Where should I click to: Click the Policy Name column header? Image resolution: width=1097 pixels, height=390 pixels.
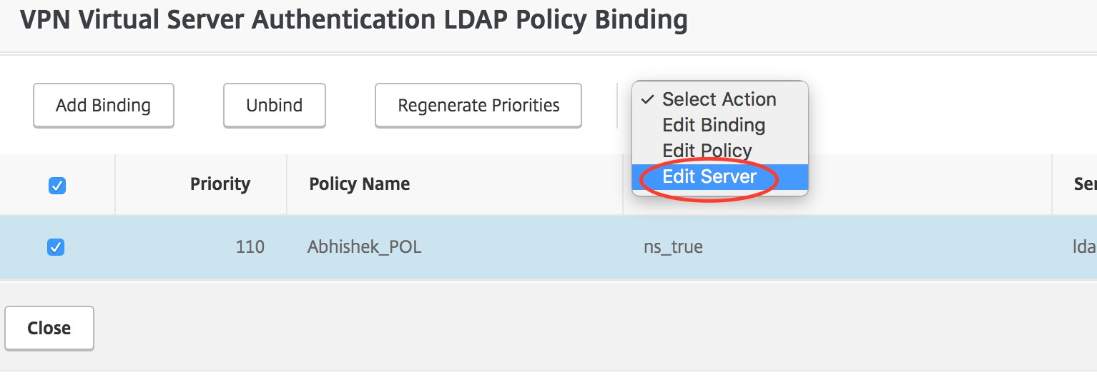click(359, 184)
